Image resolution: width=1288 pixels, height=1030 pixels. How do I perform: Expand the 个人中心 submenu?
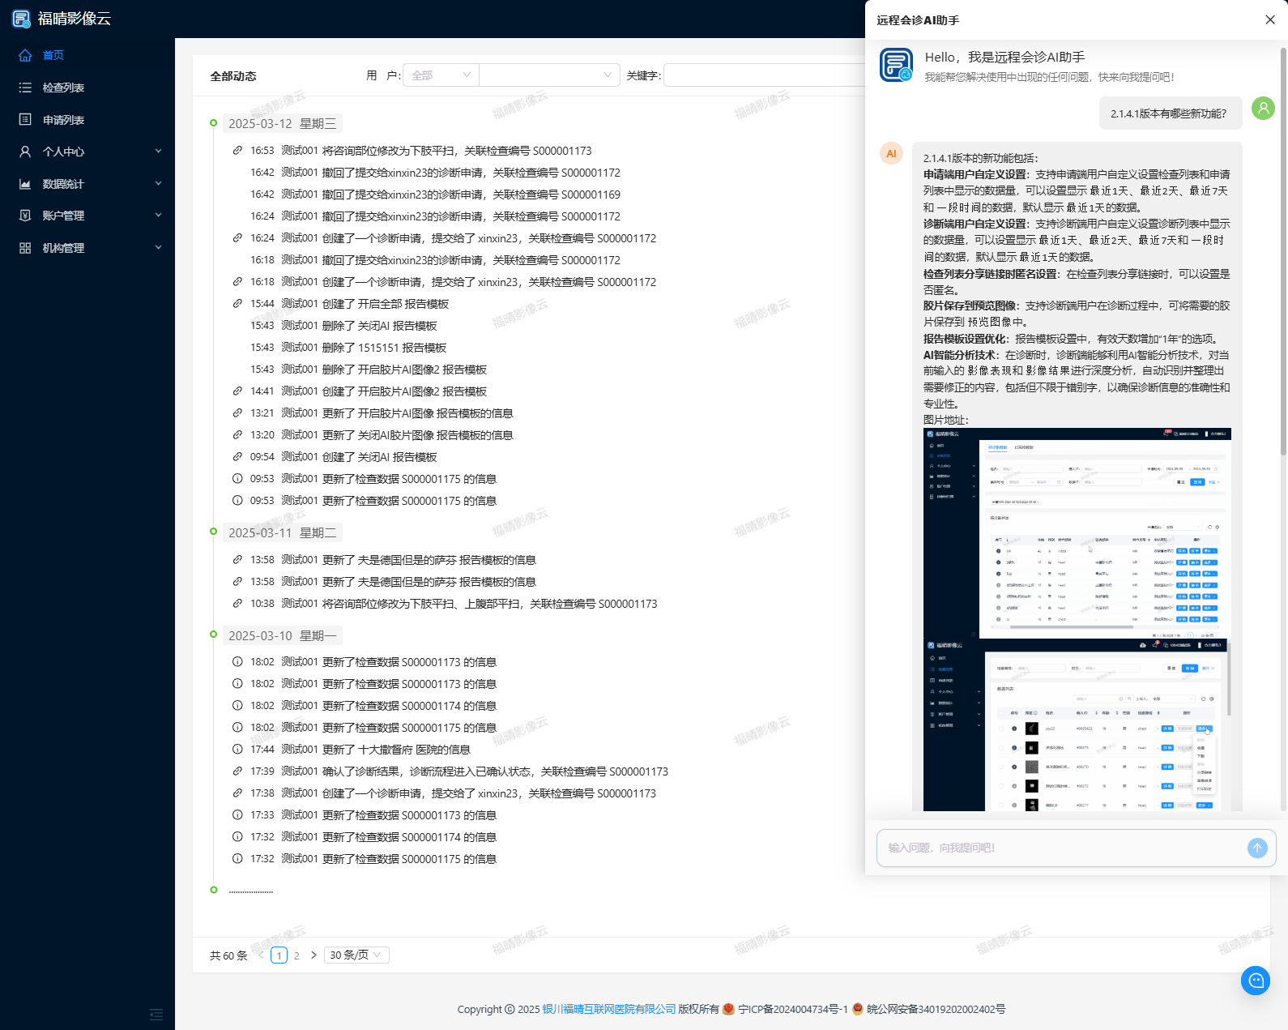158,152
